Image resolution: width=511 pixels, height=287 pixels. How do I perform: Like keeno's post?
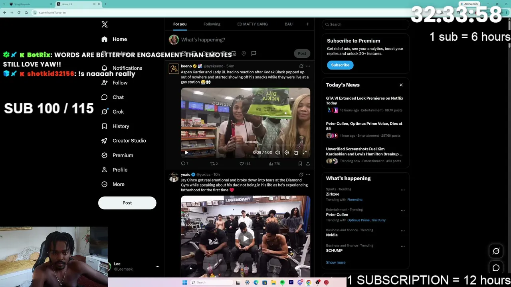click(245, 164)
